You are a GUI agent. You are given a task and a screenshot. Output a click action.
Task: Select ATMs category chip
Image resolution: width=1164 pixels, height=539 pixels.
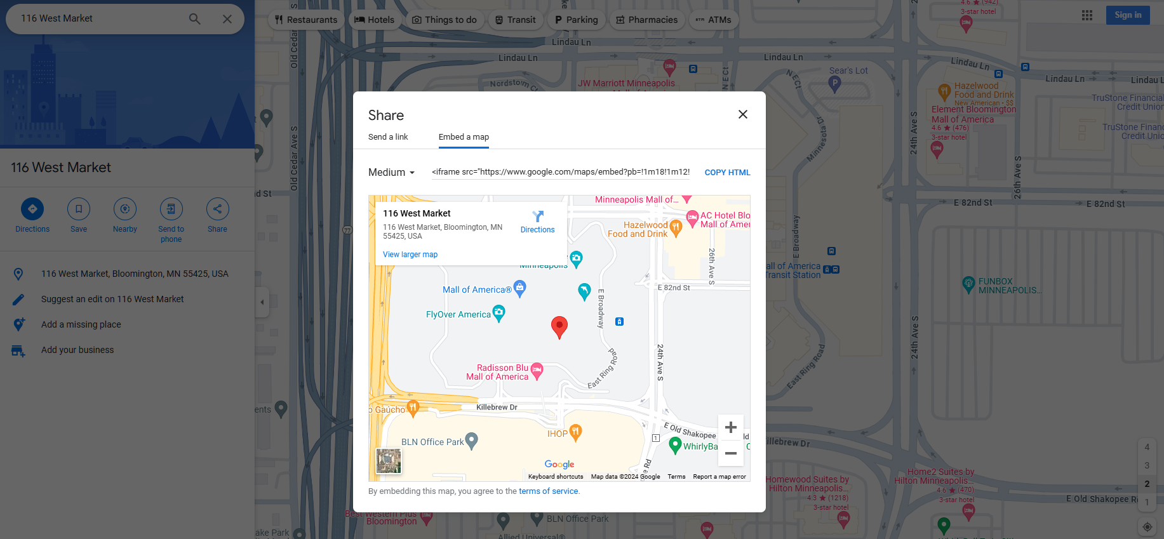(714, 20)
